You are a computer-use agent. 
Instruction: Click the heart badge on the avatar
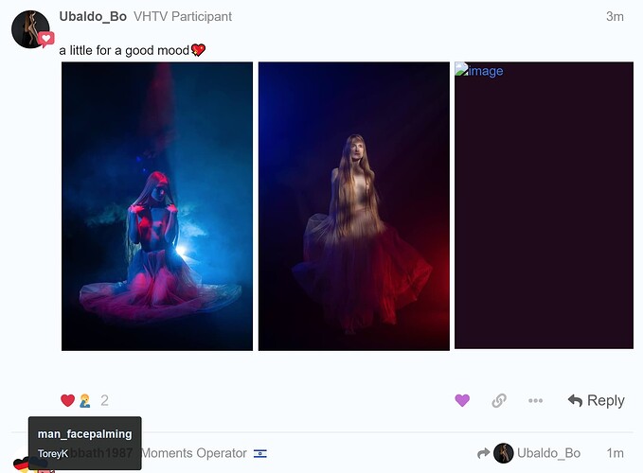45,39
